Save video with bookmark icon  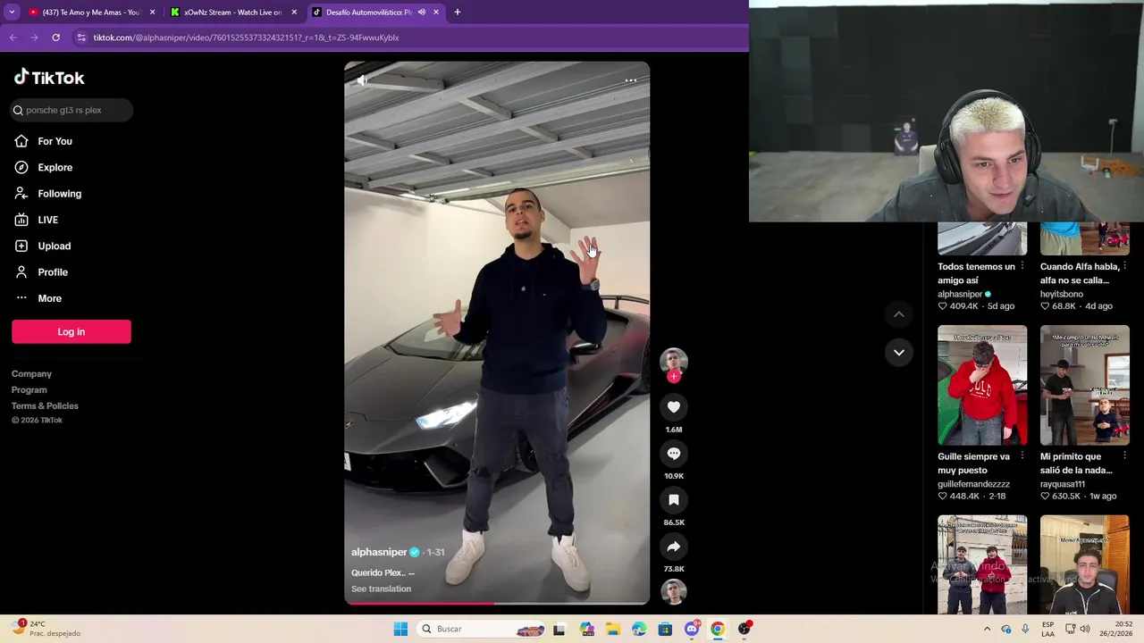[674, 500]
